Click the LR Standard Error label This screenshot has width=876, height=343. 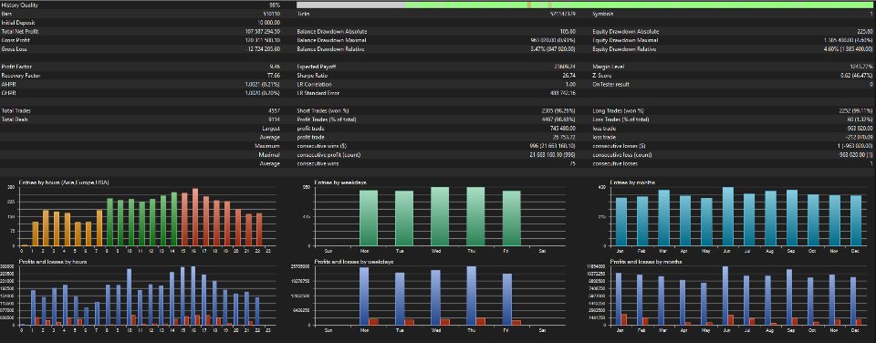pyautogui.click(x=318, y=93)
